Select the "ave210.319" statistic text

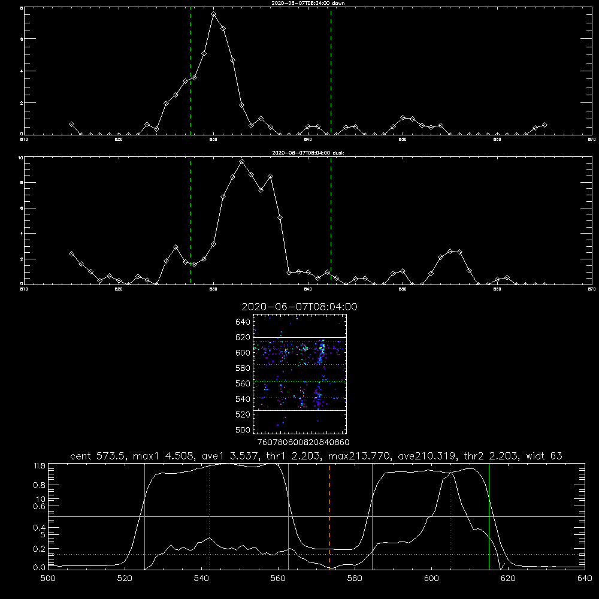[x=427, y=456]
